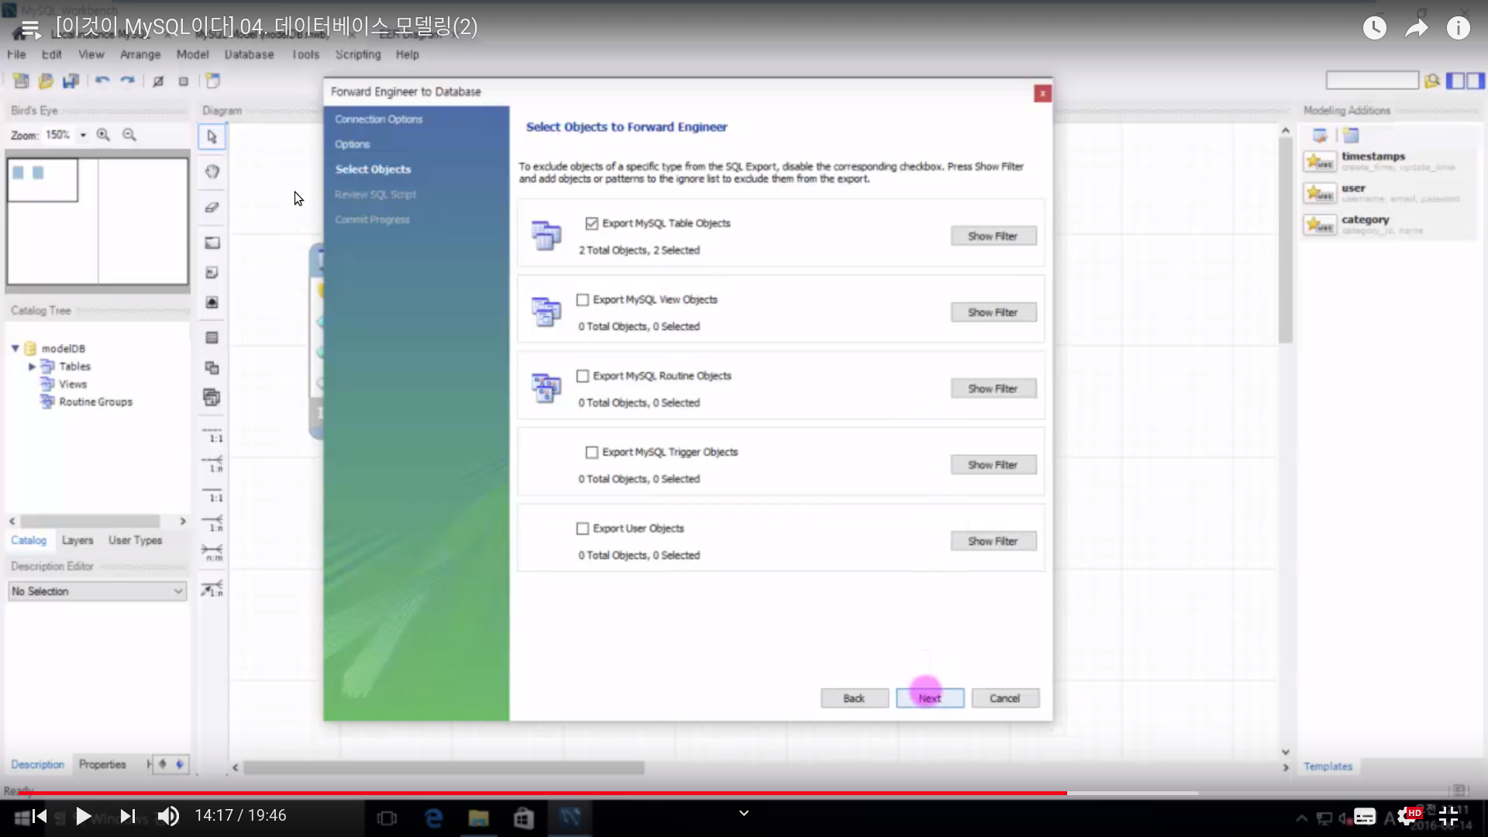Screen dimensions: 1488x837
Task: Check Export User Objects
Action: [x=583, y=529]
